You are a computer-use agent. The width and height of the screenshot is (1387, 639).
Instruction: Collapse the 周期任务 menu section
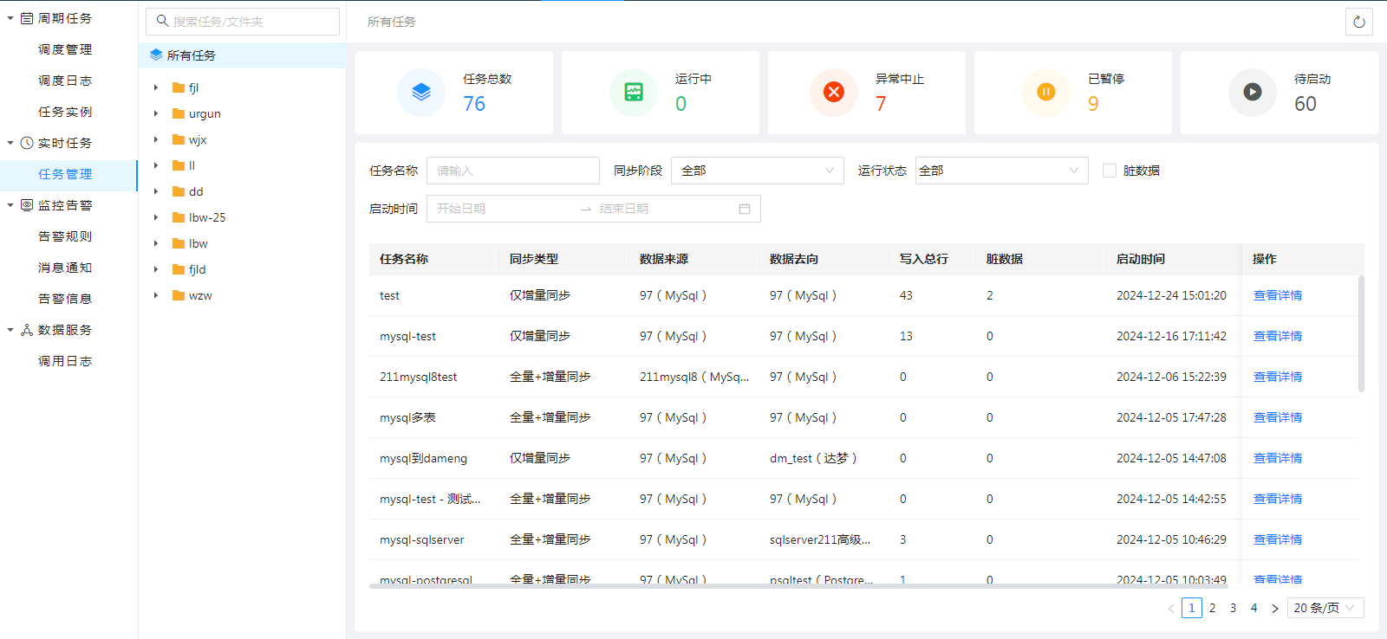click(x=10, y=18)
